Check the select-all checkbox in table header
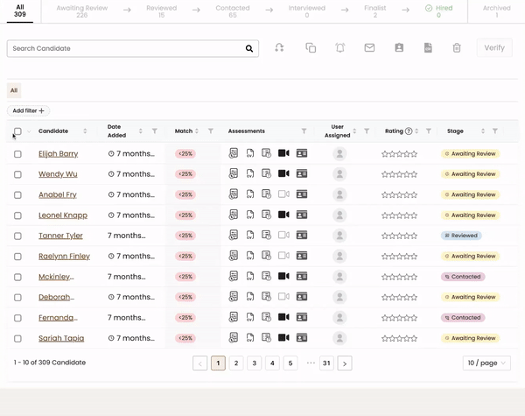This screenshot has width=525, height=416. (x=17, y=131)
